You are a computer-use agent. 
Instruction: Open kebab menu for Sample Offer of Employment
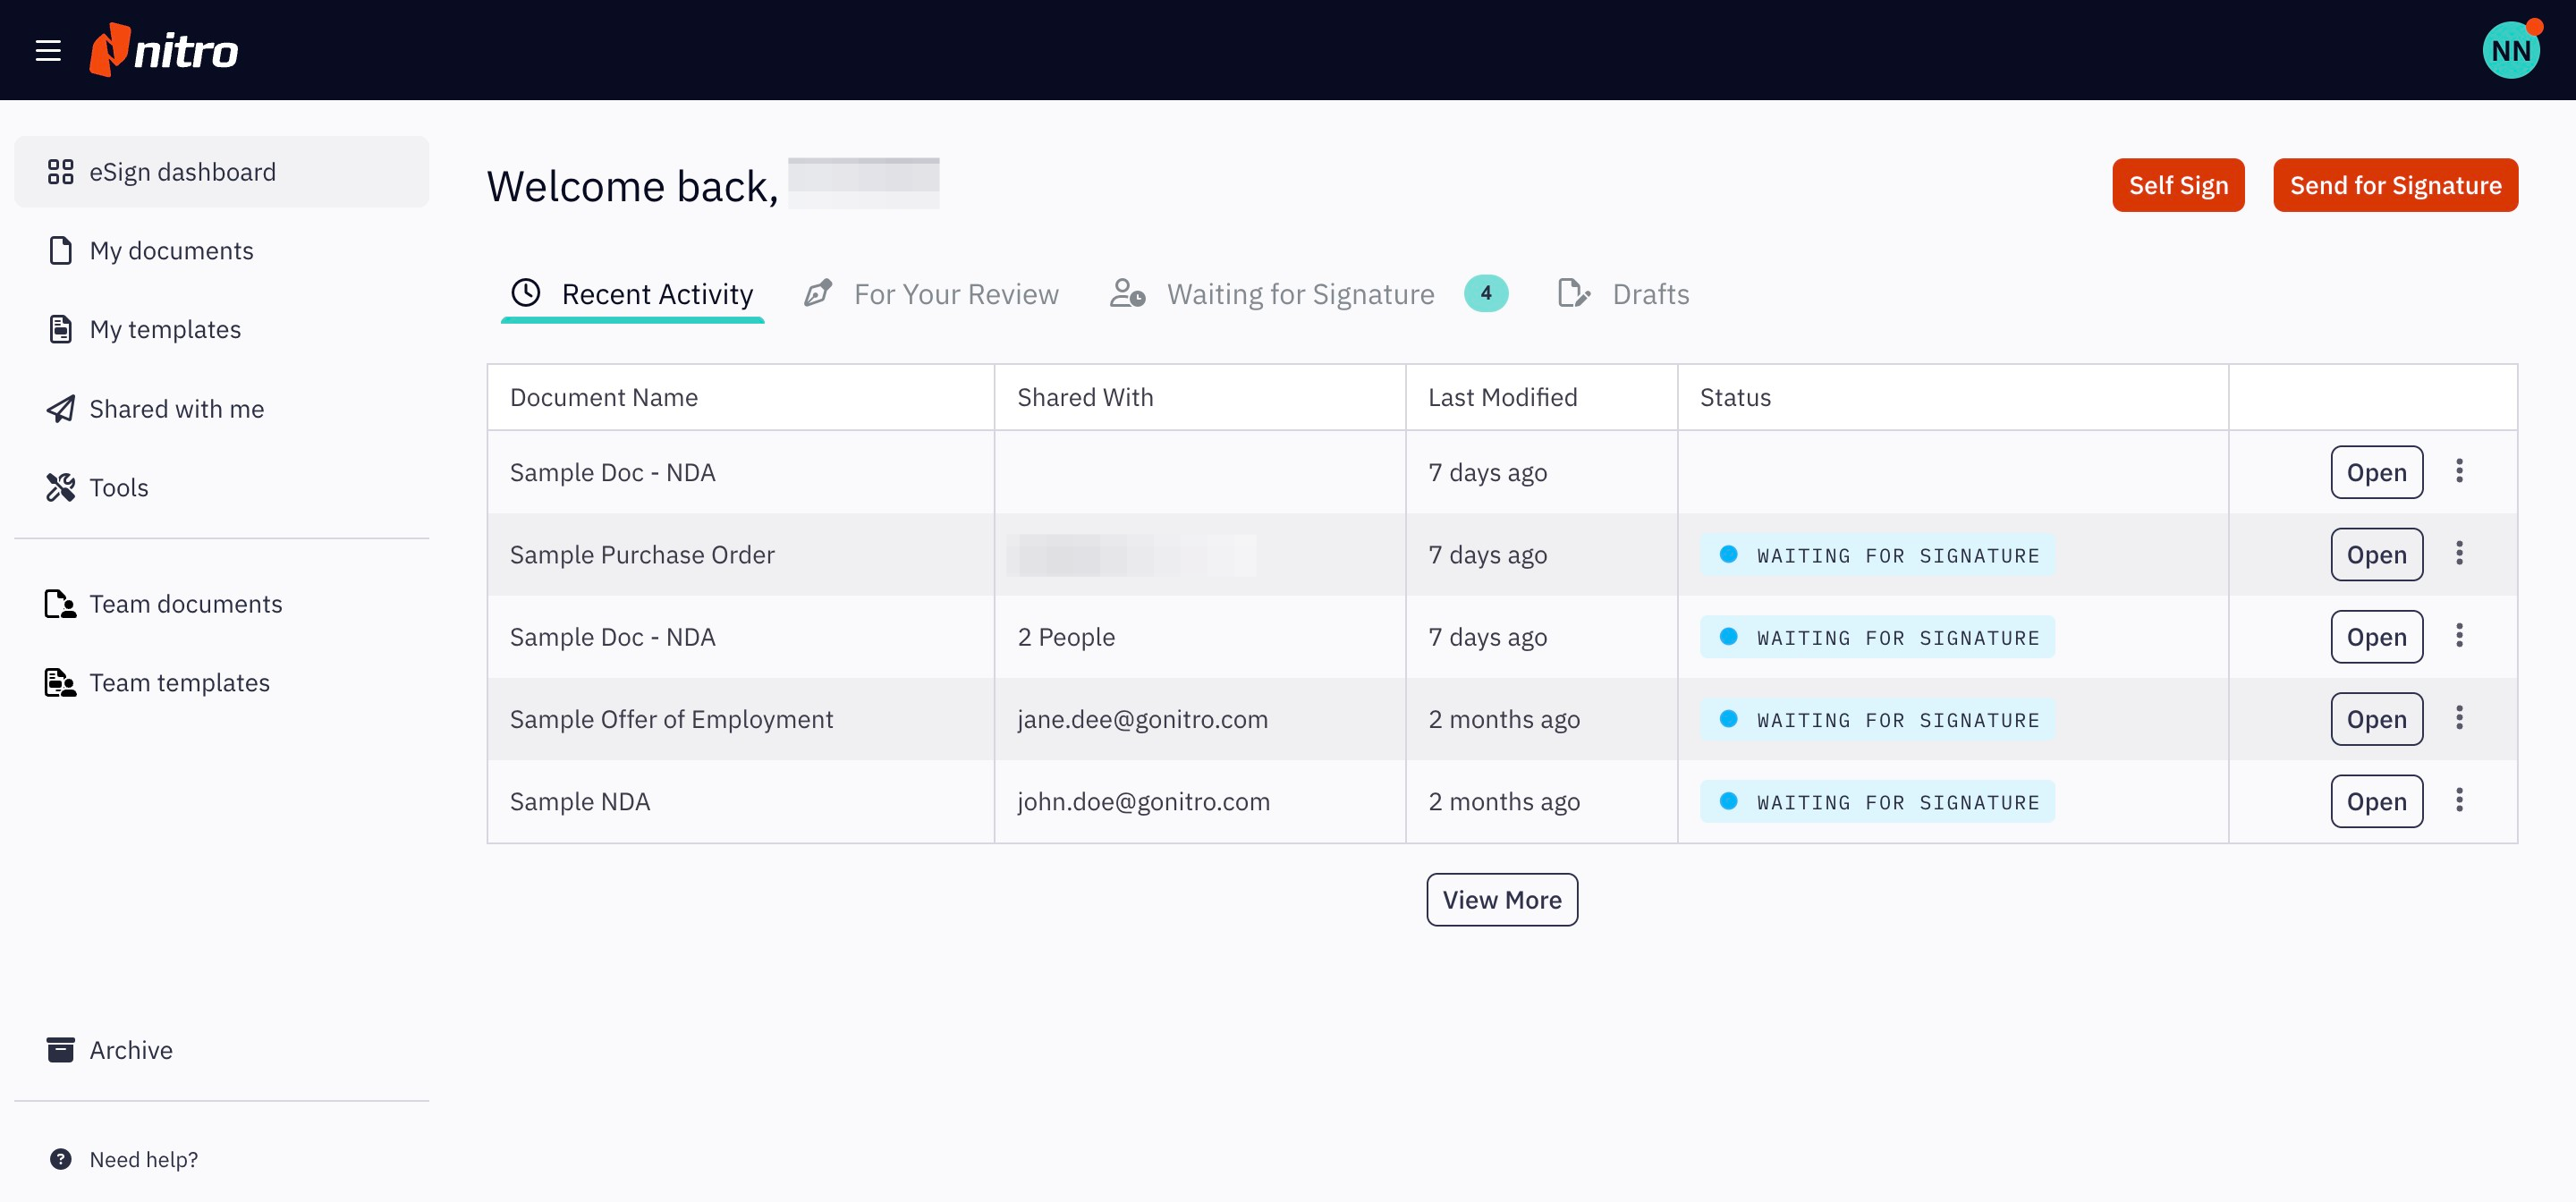[2459, 719]
